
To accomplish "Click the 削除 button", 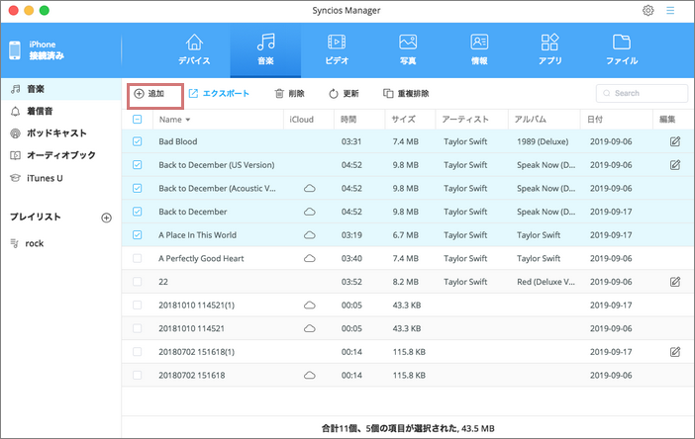I will (x=289, y=93).
